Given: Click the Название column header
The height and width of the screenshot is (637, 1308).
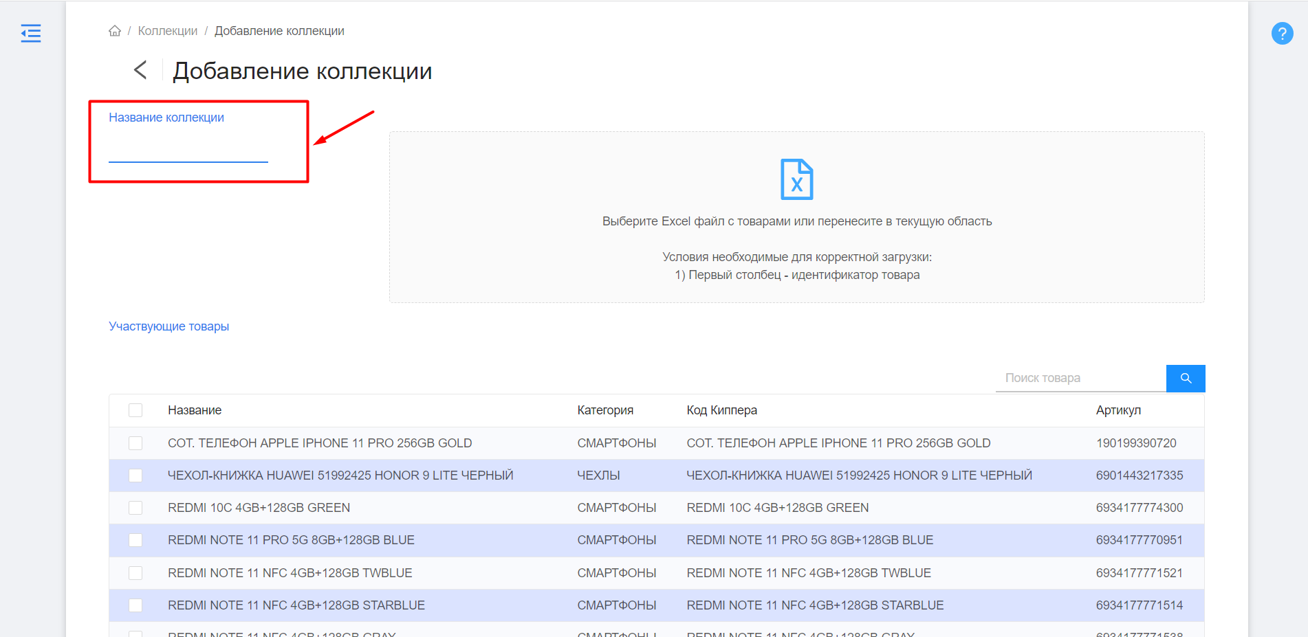Looking at the screenshot, I should click(195, 410).
